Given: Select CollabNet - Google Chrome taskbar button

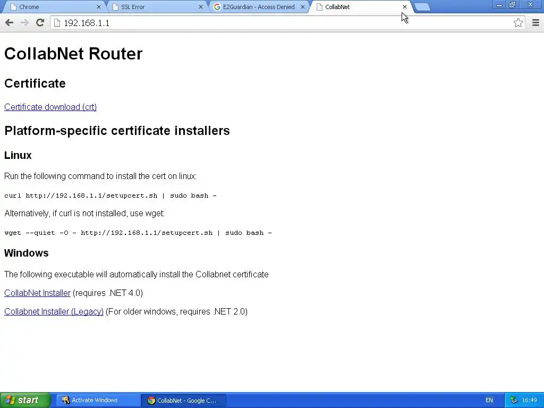Looking at the screenshot, I should pos(184,400).
